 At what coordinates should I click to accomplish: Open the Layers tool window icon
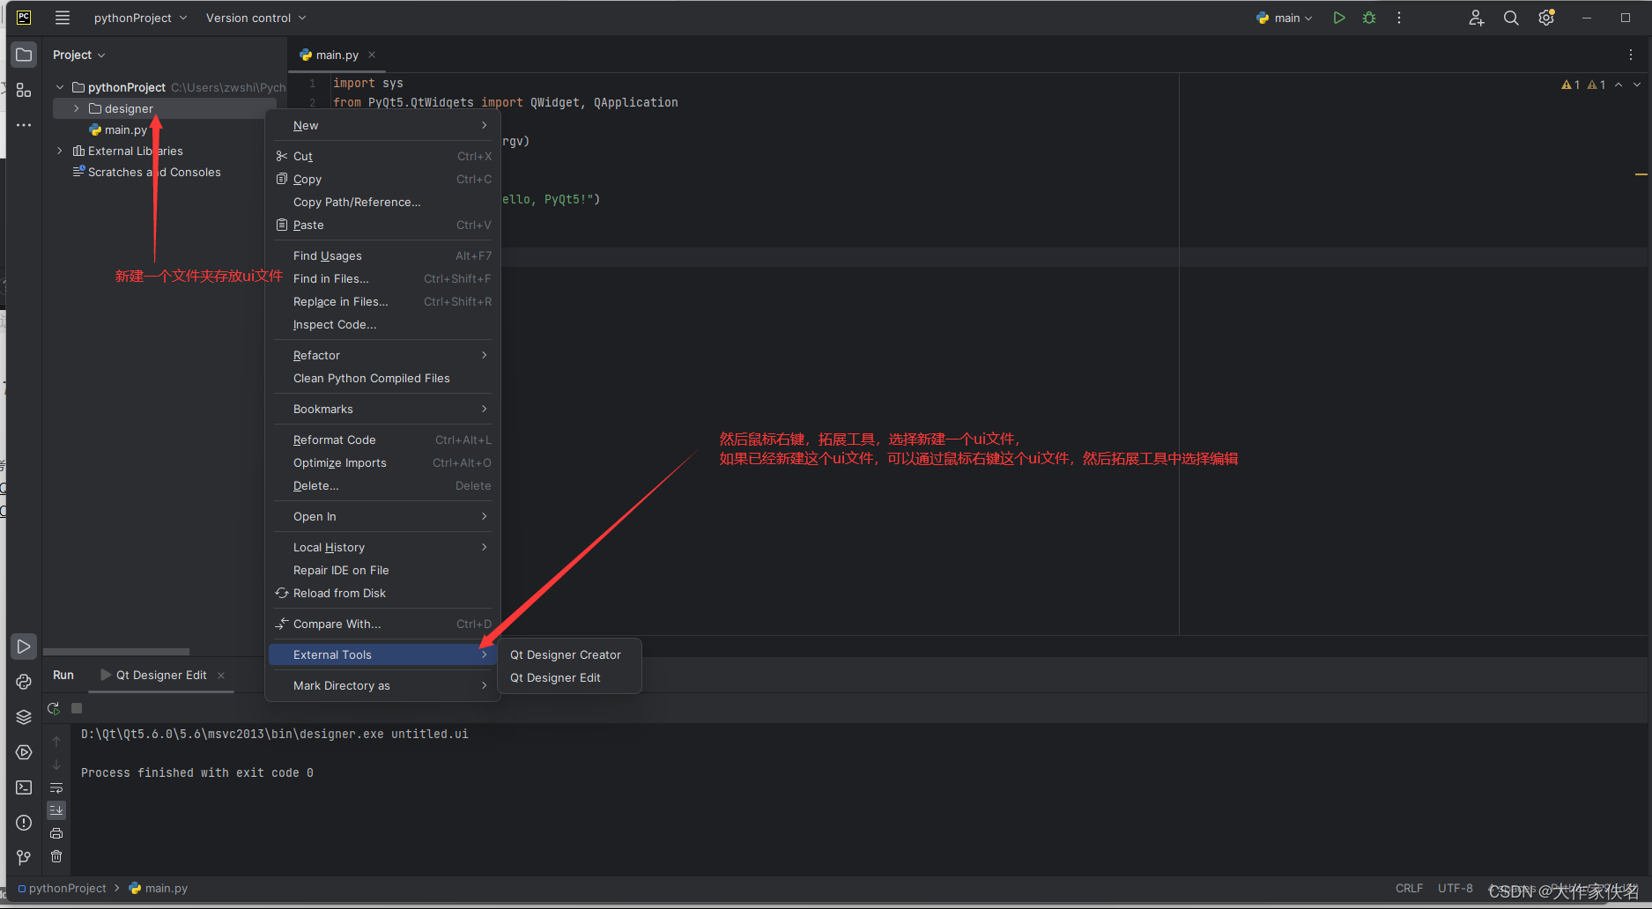pyautogui.click(x=24, y=717)
